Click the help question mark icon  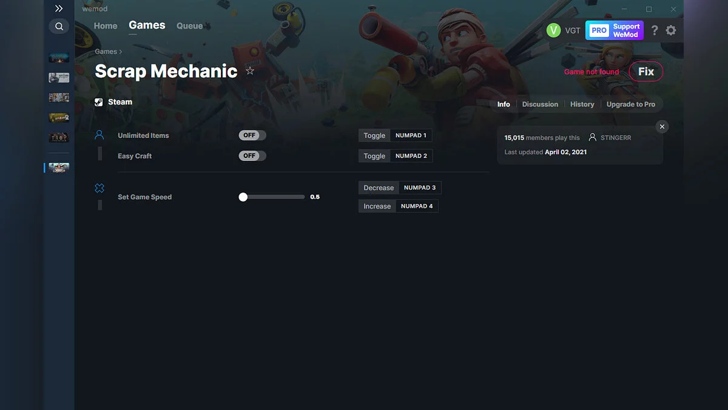click(654, 30)
